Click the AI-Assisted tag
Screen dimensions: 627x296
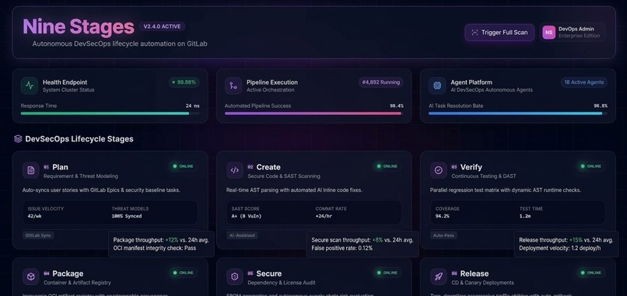242,235
